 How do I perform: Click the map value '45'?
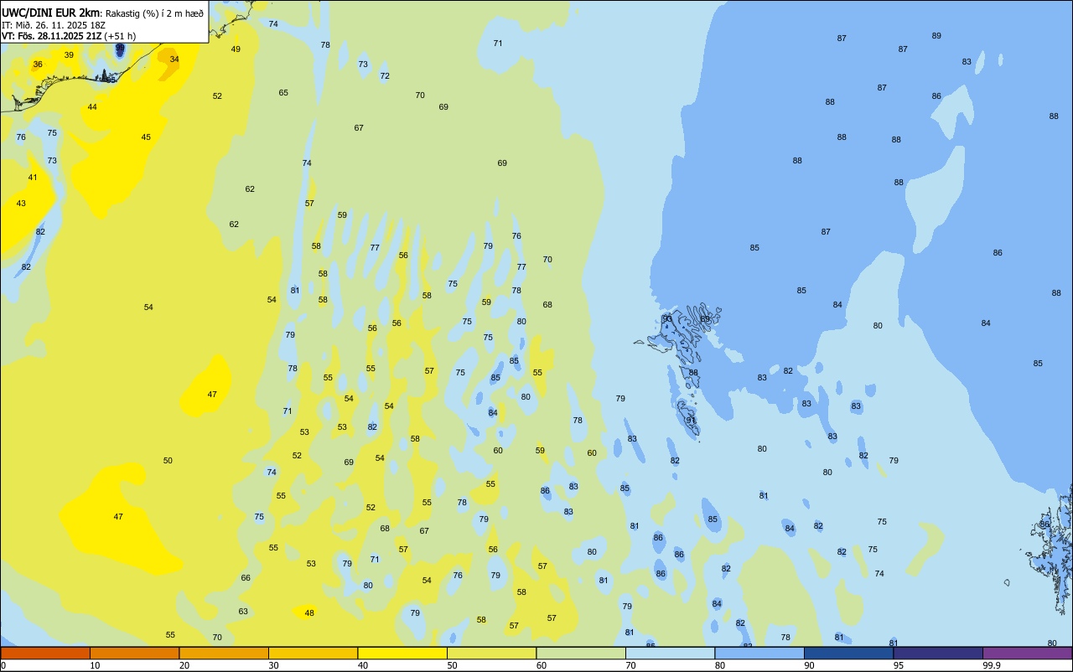146,137
